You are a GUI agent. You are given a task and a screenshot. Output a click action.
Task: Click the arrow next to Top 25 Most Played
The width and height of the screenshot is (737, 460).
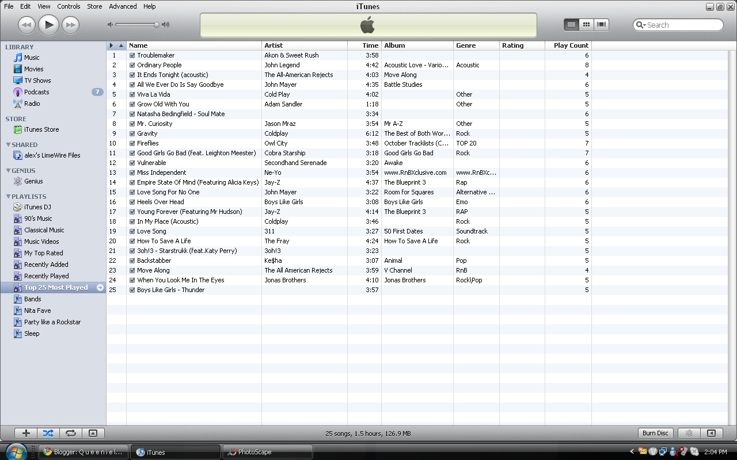point(100,287)
